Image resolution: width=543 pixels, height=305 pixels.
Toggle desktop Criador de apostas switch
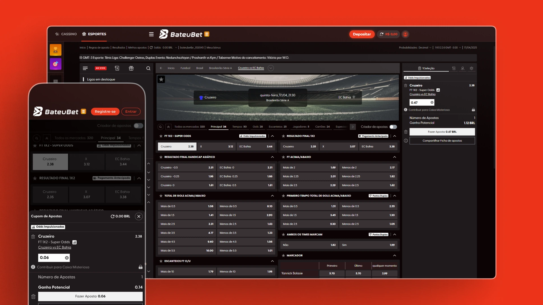coord(393,127)
